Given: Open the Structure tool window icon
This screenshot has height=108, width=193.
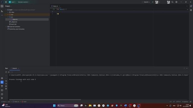Looking at the screenshot, I should (2, 11).
